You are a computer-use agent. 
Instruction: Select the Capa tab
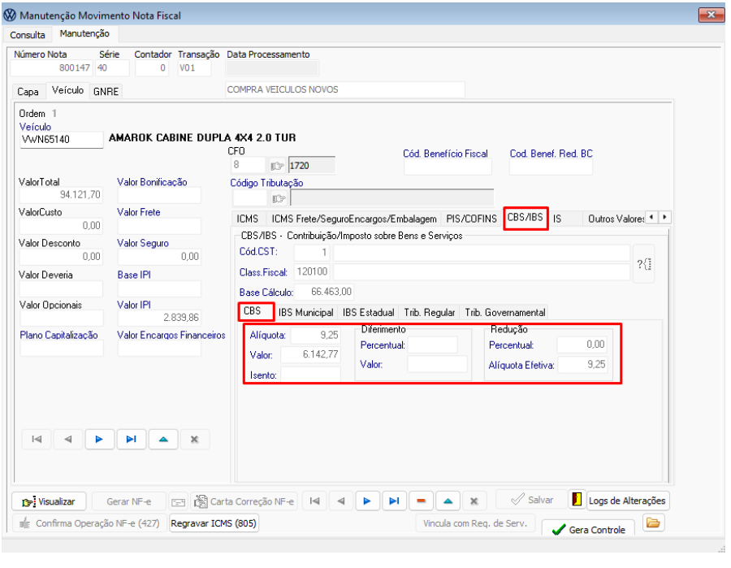(x=28, y=92)
